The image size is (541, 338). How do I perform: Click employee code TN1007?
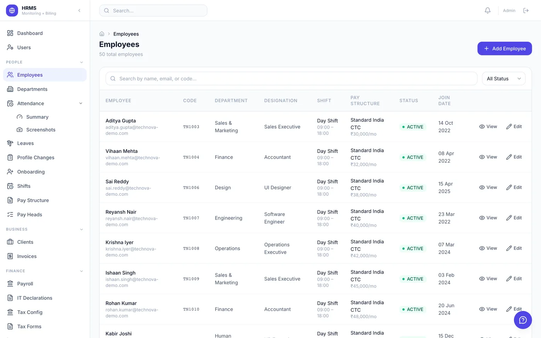[x=191, y=218]
